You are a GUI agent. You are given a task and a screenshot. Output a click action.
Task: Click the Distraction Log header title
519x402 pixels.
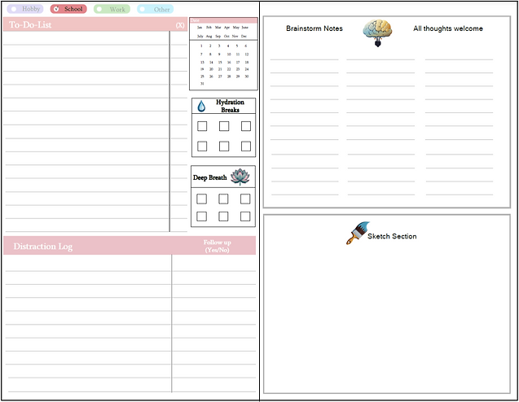[42, 247]
